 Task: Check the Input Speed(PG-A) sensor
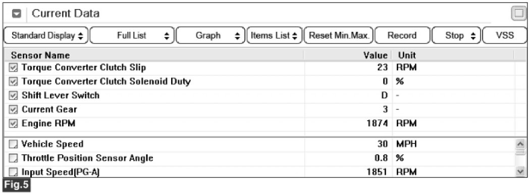point(13,173)
